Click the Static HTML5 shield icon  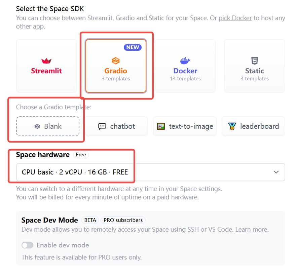point(254,61)
